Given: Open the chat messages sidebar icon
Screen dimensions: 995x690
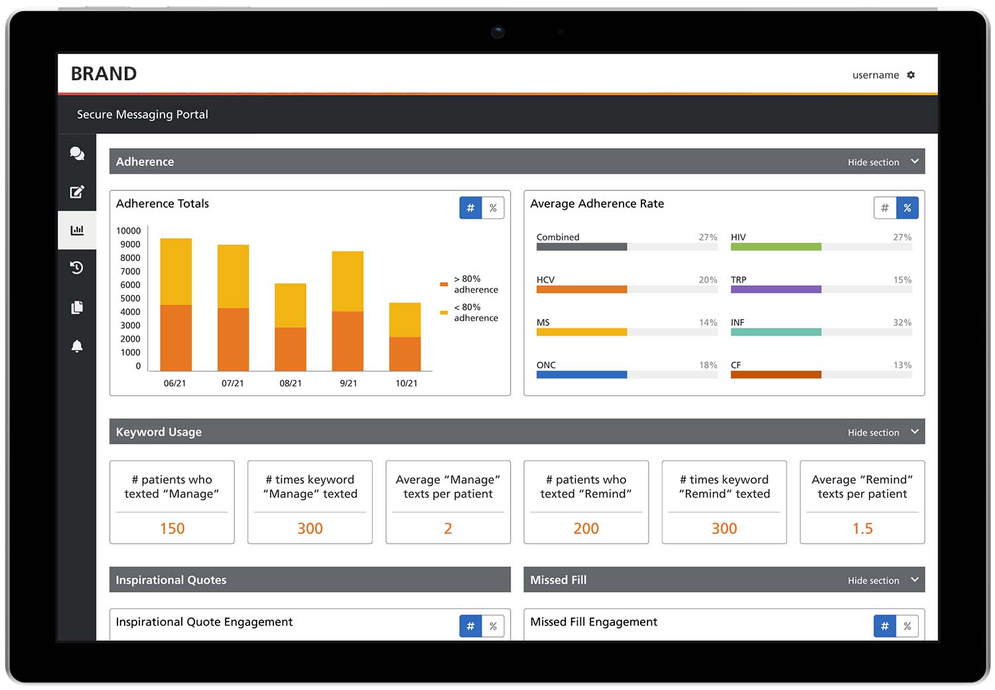Looking at the screenshot, I should click(x=77, y=154).
